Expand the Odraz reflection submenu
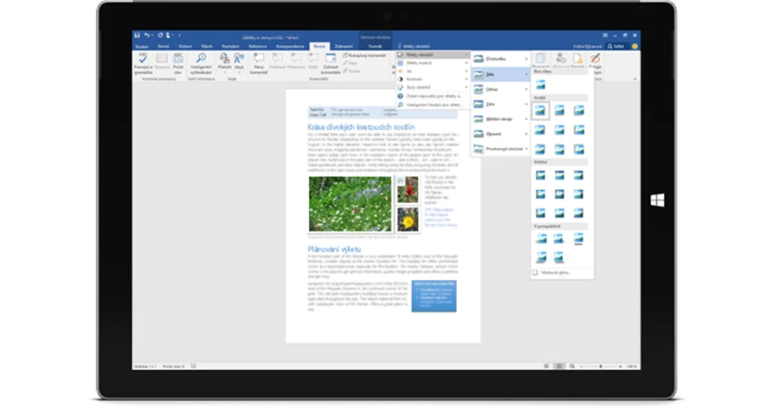779x408 pixels. (x=500, y=89)
